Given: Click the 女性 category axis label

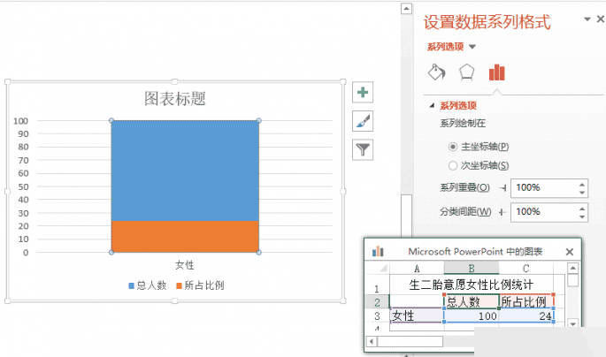Looking at the screenshot, I should (185, 265).
